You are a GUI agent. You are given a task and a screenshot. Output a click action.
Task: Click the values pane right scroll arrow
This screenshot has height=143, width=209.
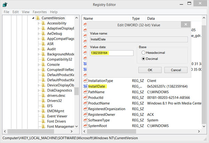(x=199, y=132)
